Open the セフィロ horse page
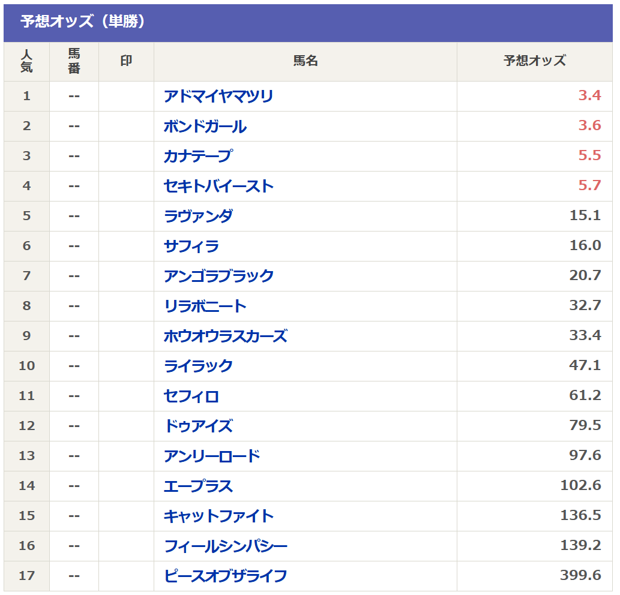 [x=191, y=396]
